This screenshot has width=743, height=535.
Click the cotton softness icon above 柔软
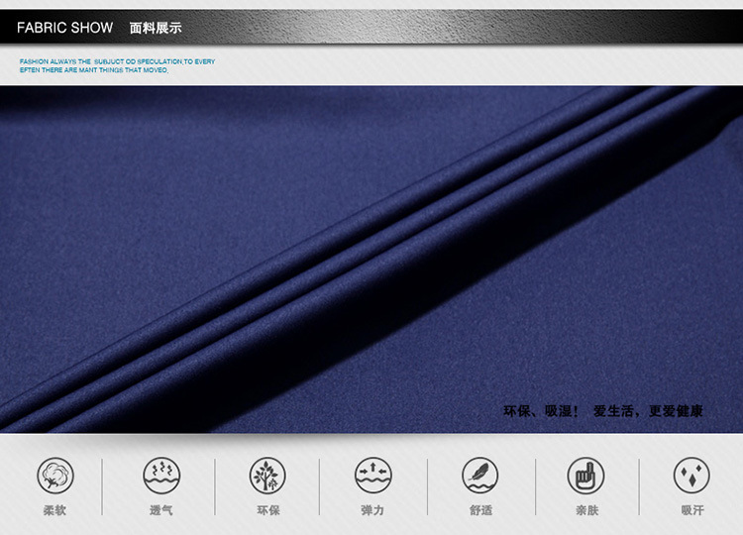click(x=55, y=476)
